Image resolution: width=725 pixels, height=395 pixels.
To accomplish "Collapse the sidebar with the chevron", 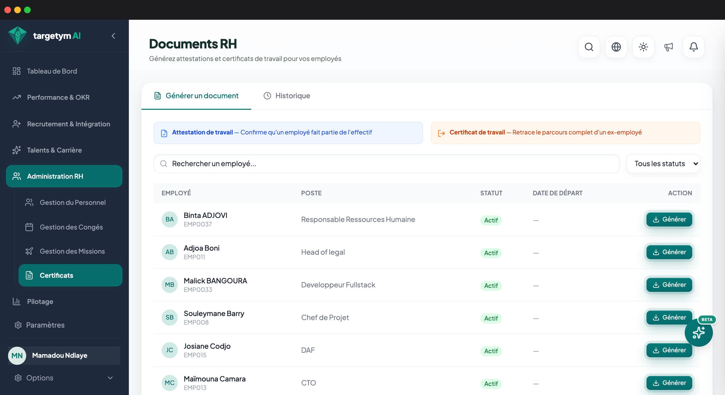I will 113,36.
